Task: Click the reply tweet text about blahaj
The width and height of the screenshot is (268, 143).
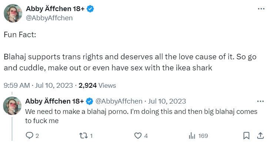Action: 141,116
